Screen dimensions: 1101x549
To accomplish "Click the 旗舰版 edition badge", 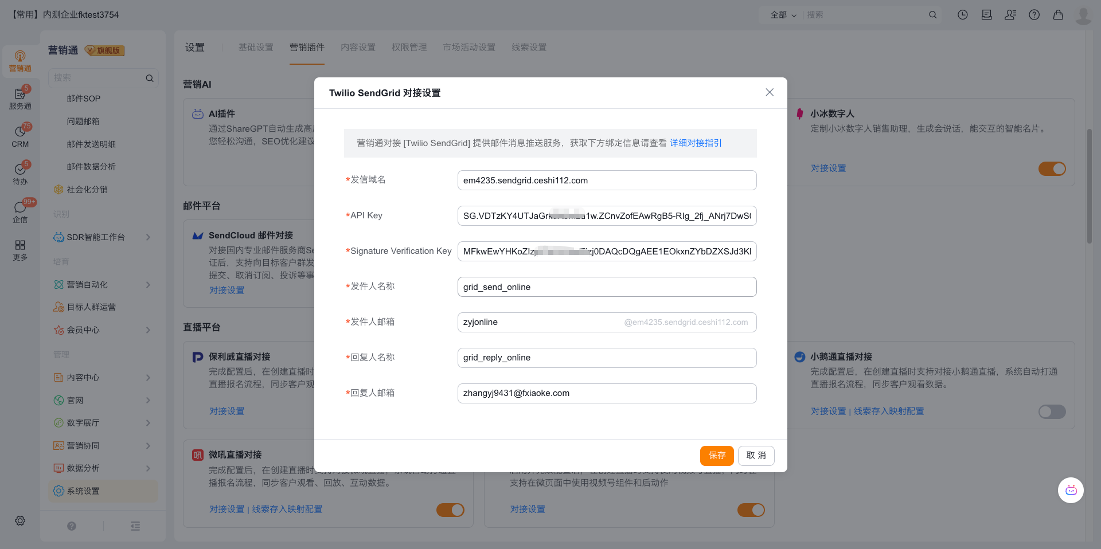I will [x=104, y=50].
